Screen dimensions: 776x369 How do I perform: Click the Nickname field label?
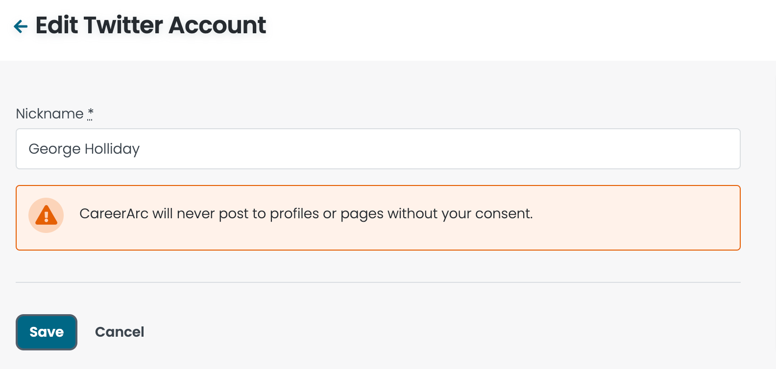[x=50, y=114]
